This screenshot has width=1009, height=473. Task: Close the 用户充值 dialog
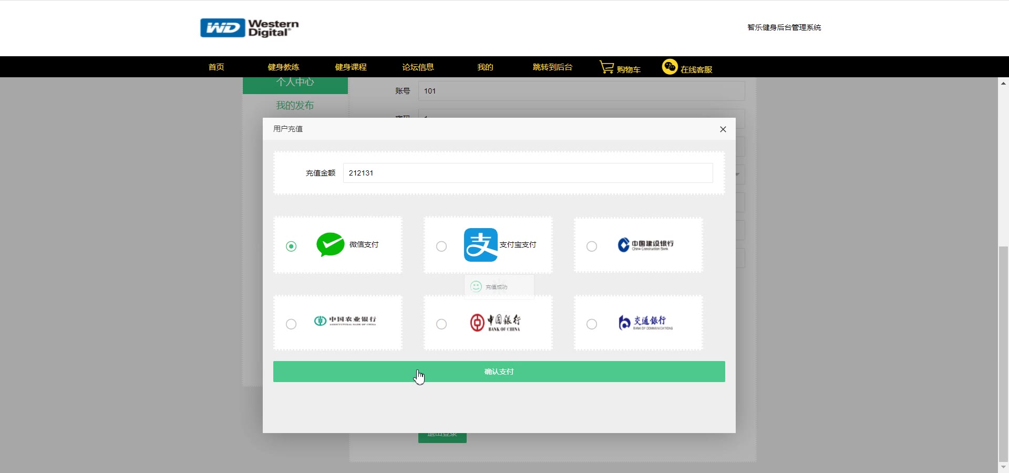click(723, 129)
